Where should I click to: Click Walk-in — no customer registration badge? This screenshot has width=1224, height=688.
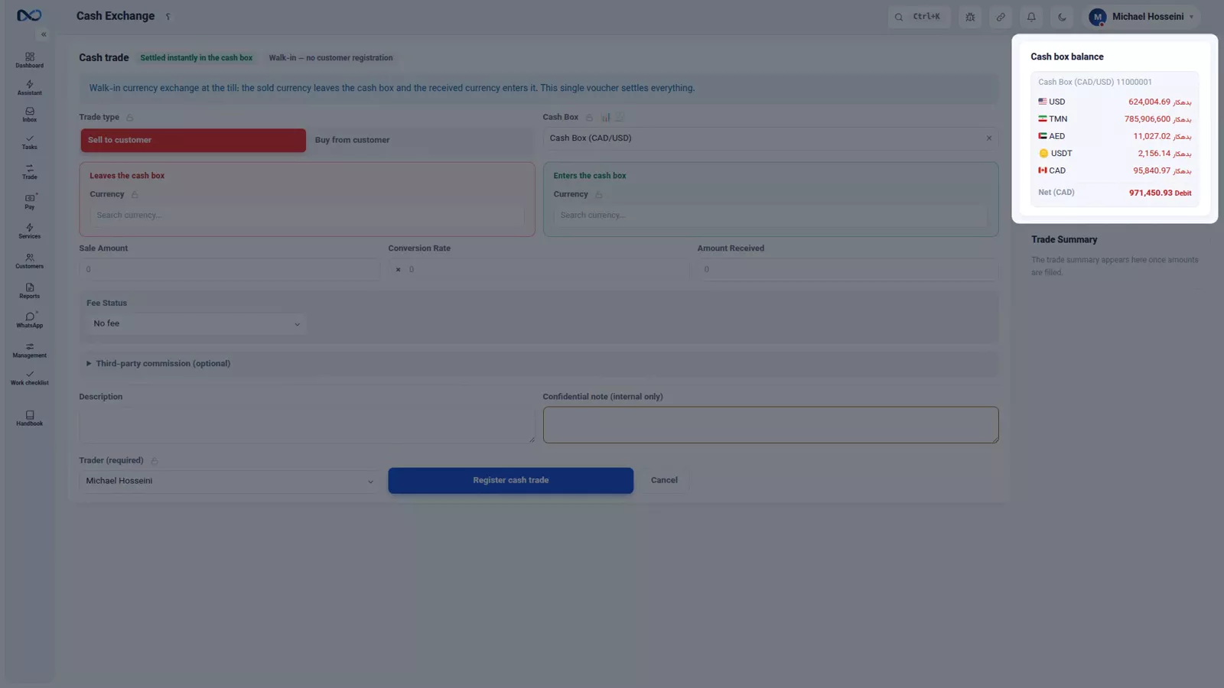tap(330, 58)
